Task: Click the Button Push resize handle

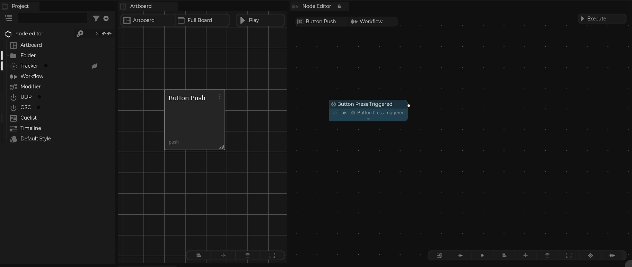Action: point(221,147)
